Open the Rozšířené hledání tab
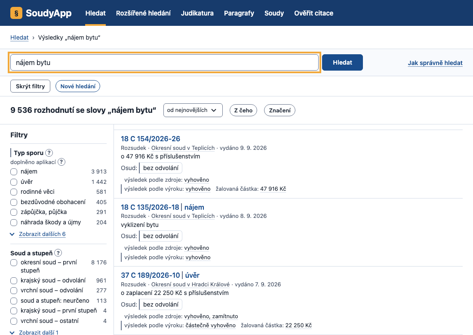Image resolution: width=473 pixels, height=335 pixels. [143, 13]
